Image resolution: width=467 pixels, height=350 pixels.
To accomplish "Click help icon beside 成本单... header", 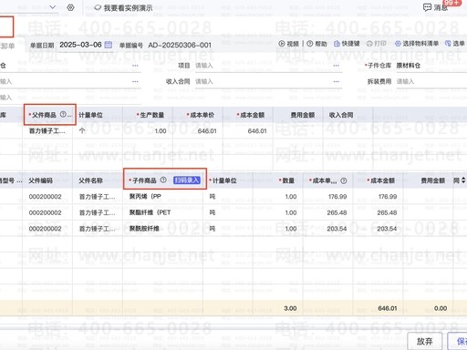I will [x=344, y=180].
